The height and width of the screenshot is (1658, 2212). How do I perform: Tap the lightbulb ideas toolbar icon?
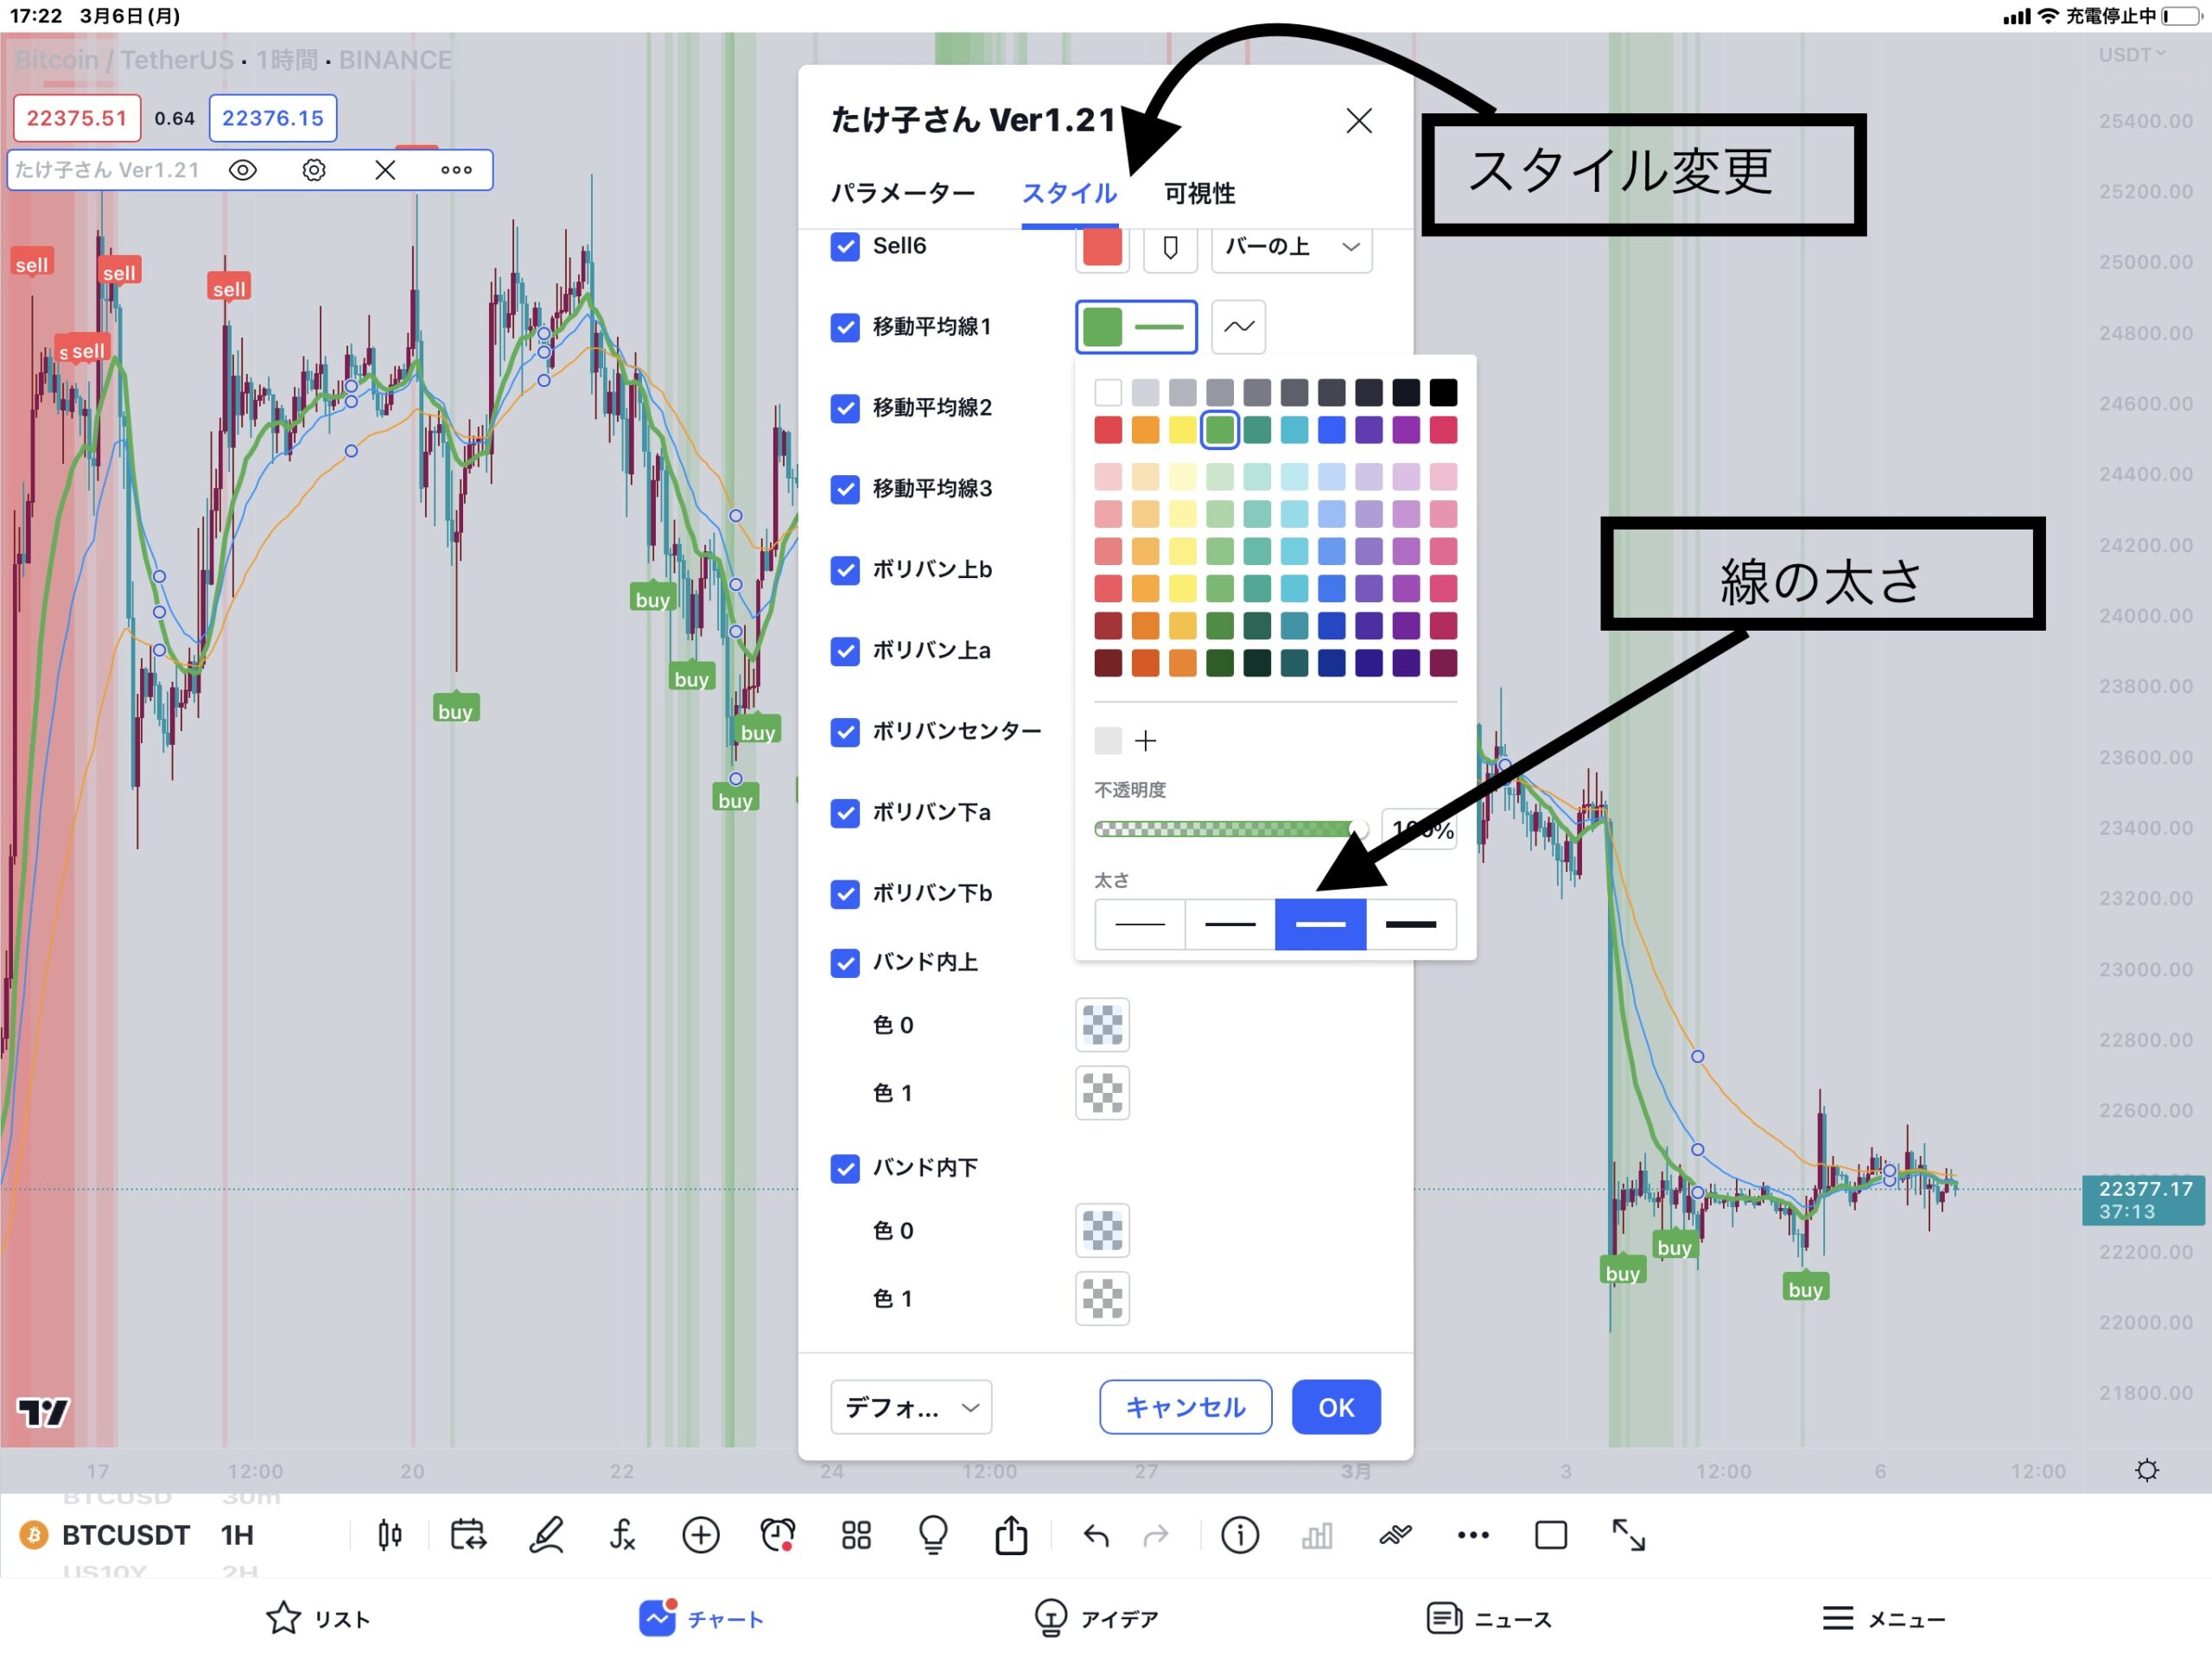[933, 1535]
